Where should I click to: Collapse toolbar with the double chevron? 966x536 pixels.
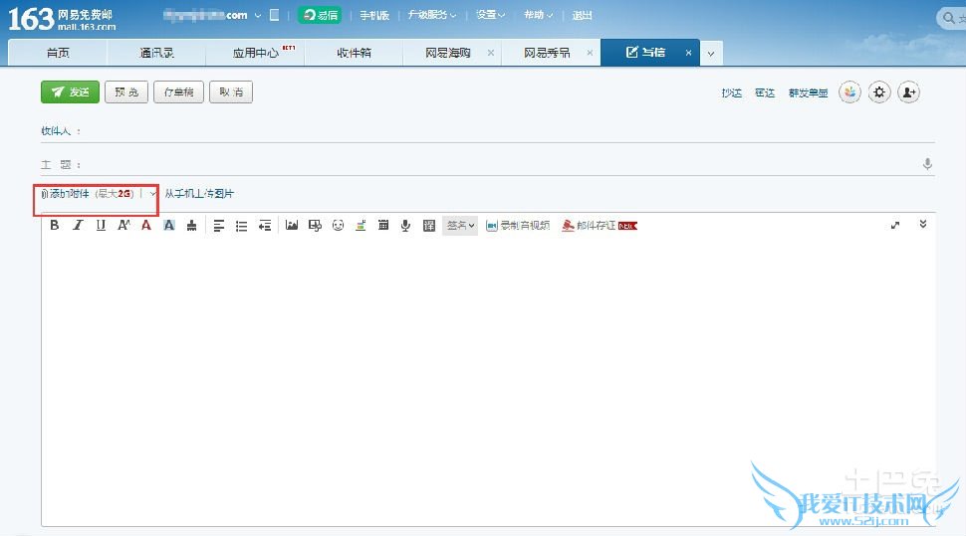(923, 224)
